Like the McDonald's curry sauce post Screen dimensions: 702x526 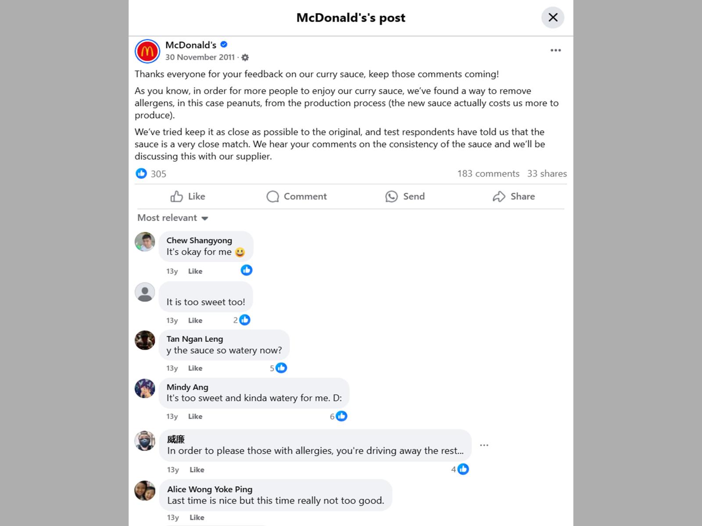[188, 196]
